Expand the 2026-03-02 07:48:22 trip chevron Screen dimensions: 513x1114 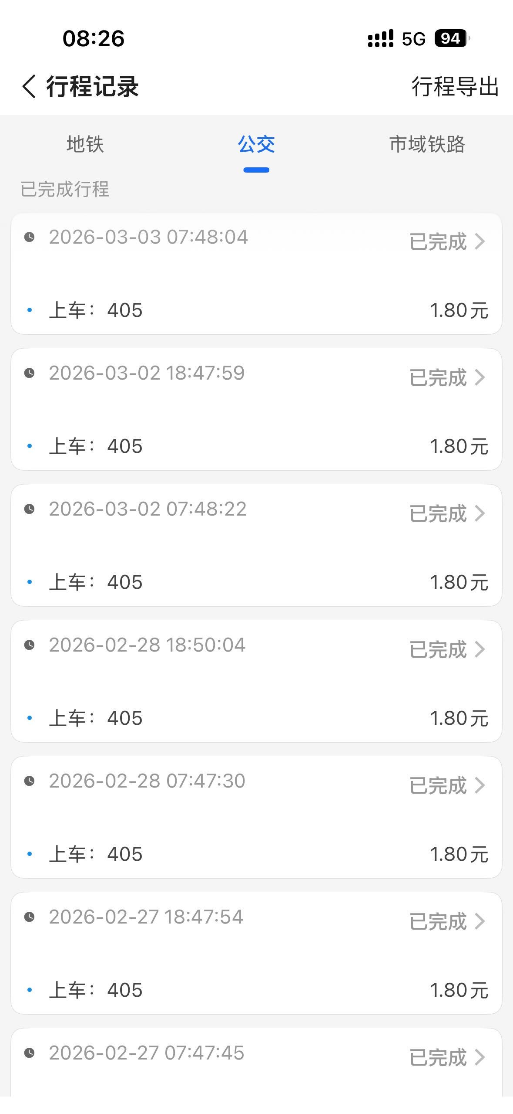point(479,513)
